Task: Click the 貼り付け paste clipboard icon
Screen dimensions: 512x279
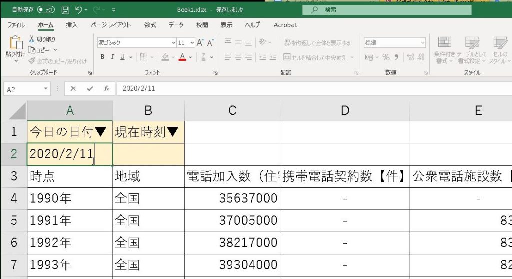Action: pyautogui.click(x=15, y=44)
